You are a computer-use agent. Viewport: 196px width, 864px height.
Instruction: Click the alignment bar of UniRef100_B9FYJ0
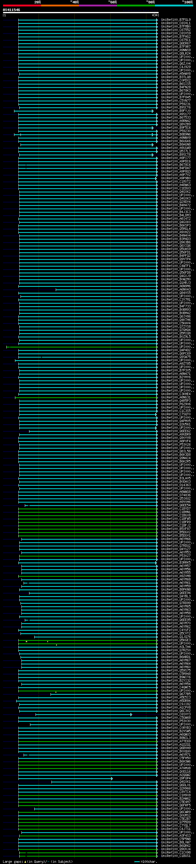[x=84, y=111]
